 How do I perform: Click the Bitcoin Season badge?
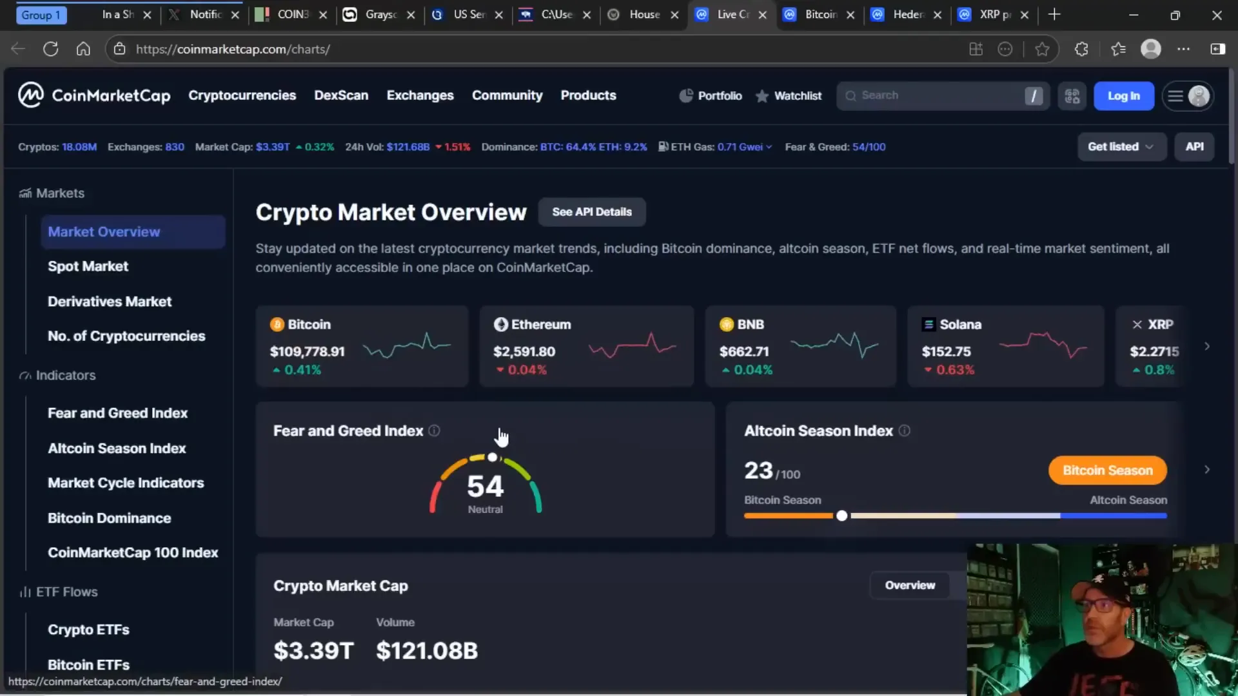(x=1107, y=470)
